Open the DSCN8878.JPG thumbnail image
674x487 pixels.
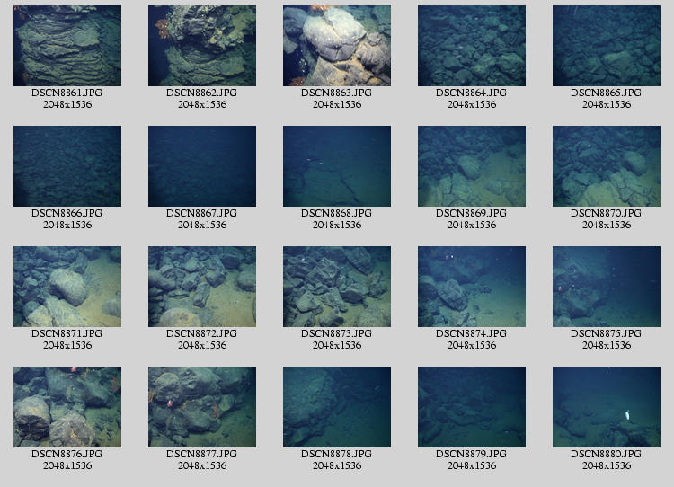coord(337,407)
